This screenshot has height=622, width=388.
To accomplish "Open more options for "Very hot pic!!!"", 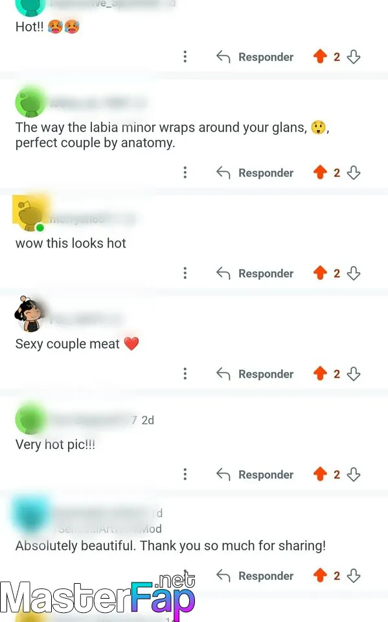I will click(x=185, y=474).
